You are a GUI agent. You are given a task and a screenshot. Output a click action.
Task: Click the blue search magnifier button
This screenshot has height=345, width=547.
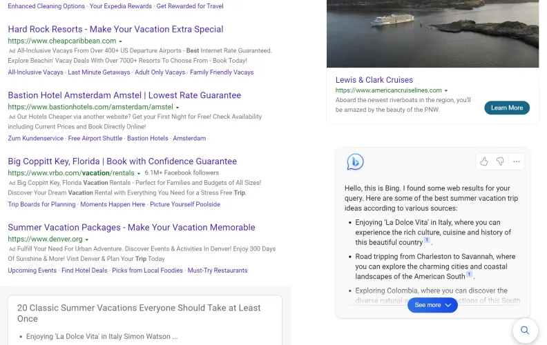pos(525,331)
